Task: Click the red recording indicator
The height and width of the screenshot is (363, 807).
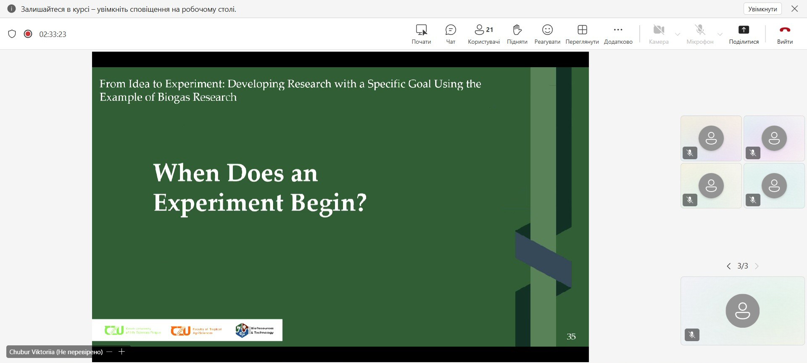Action: [28, 34]
